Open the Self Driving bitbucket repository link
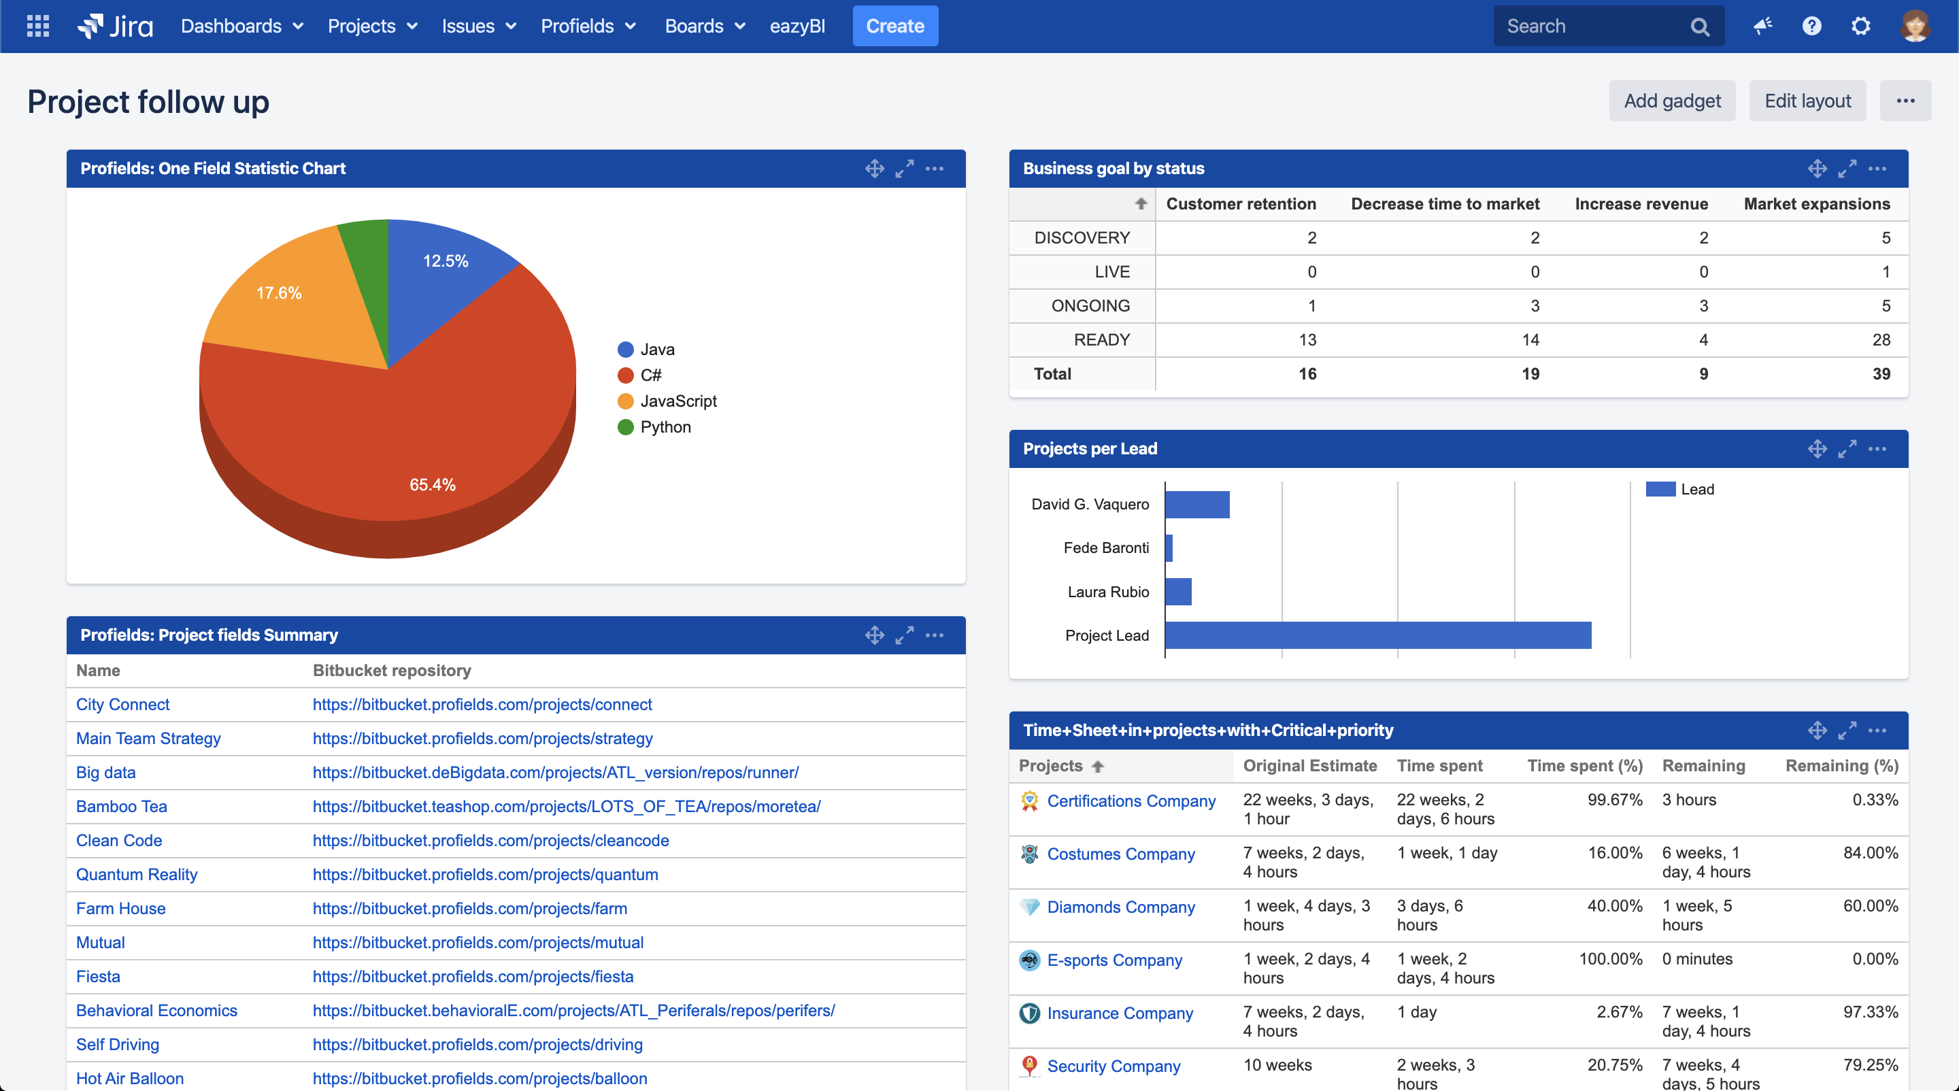This screenshot has width=1959, height=1091. pos(478,1045)
